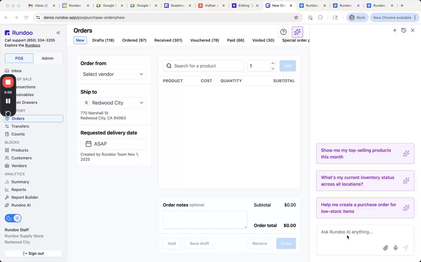
Task: Click the microphone voice input icon
Action: click(396, 248)
